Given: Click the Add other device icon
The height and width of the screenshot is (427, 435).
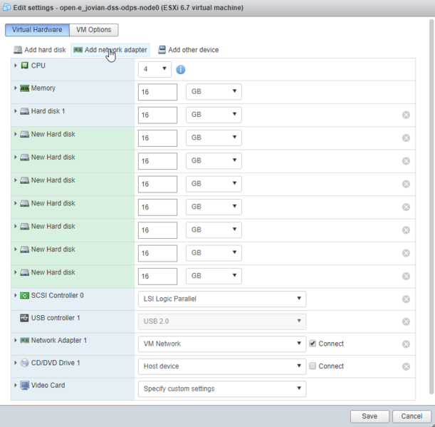Looking at the screenshot, I should click(162, 50).
